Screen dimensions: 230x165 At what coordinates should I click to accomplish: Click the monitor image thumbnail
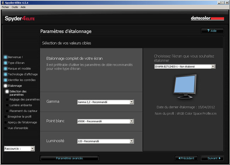coord(185,87)
